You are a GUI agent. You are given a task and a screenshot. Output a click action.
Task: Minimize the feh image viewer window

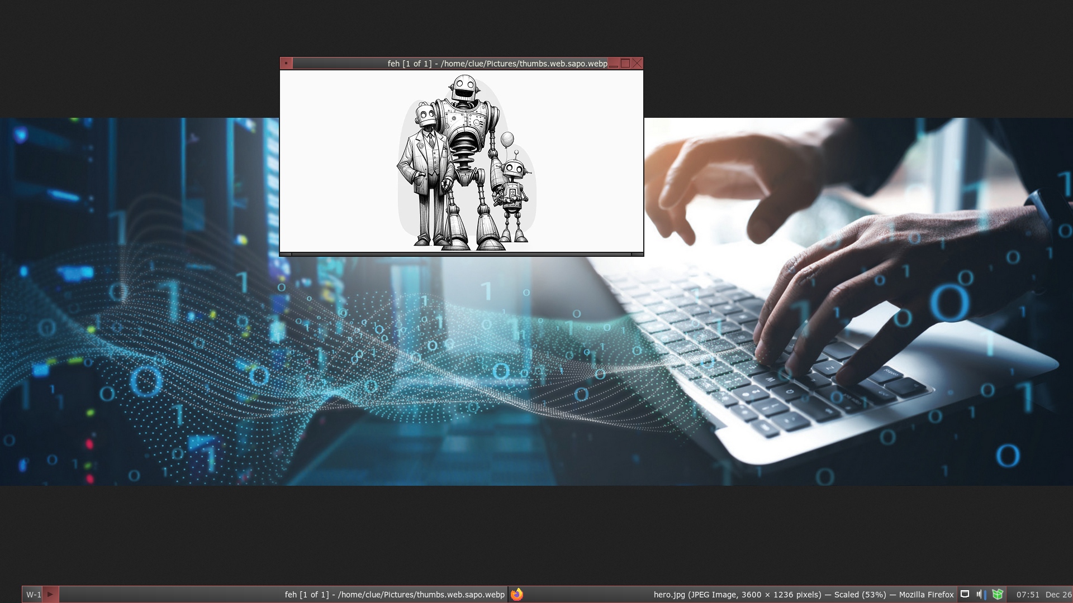tap(614, 63)
